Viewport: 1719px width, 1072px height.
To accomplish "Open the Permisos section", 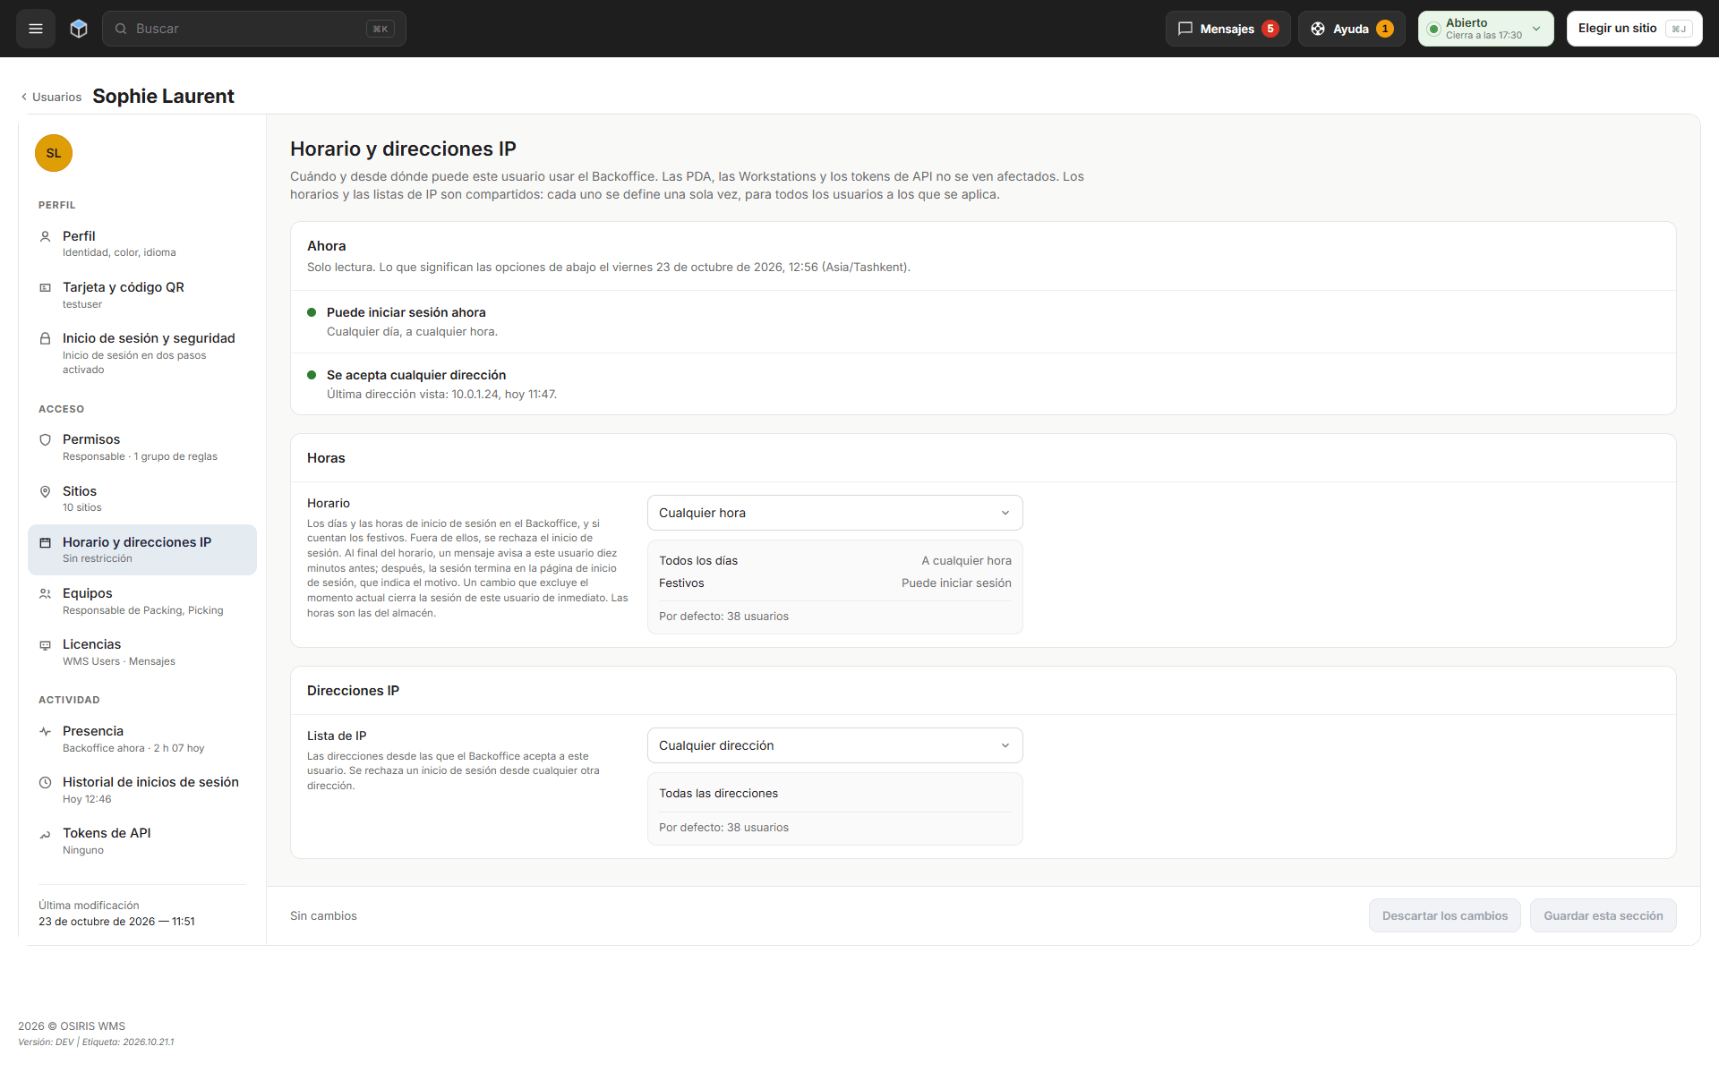I will 142,447.
